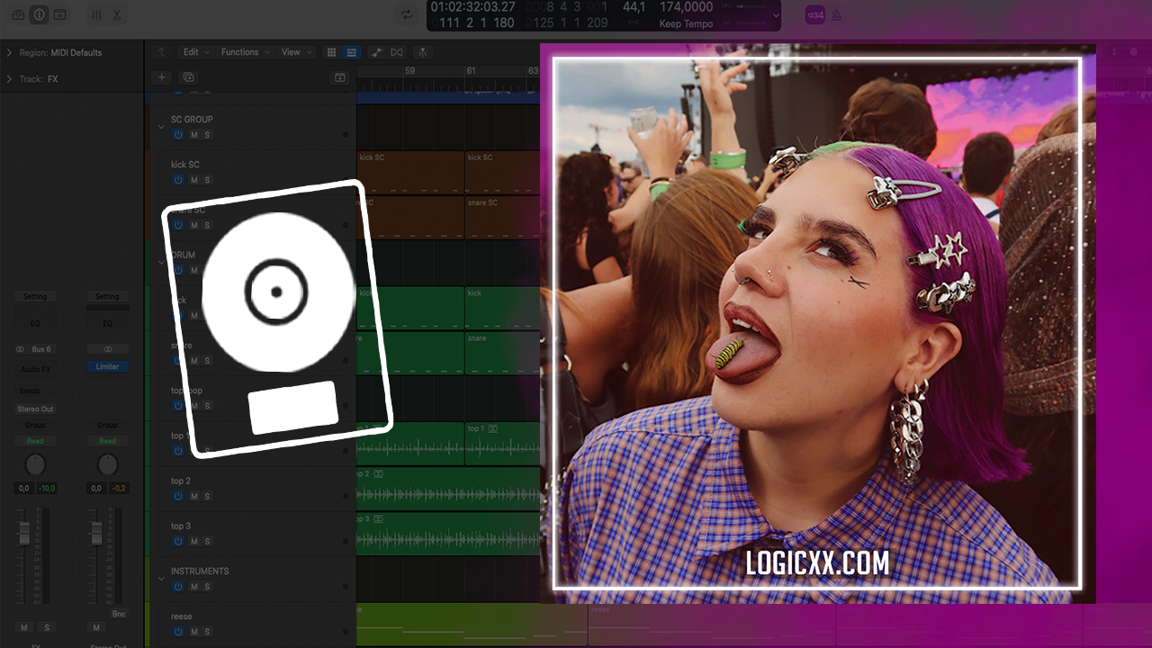Toggle power on the reese track
This screenshot has height=648, width=1152.
(178, 632)
